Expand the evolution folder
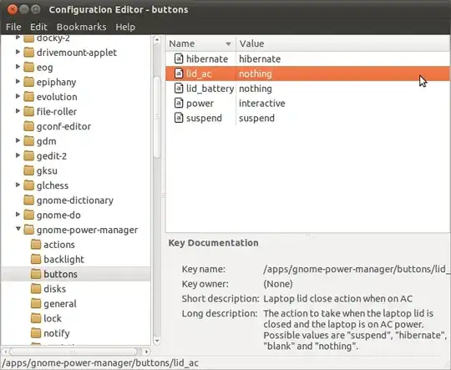This screenshot has width=451, height=370. tap(18, 96)
